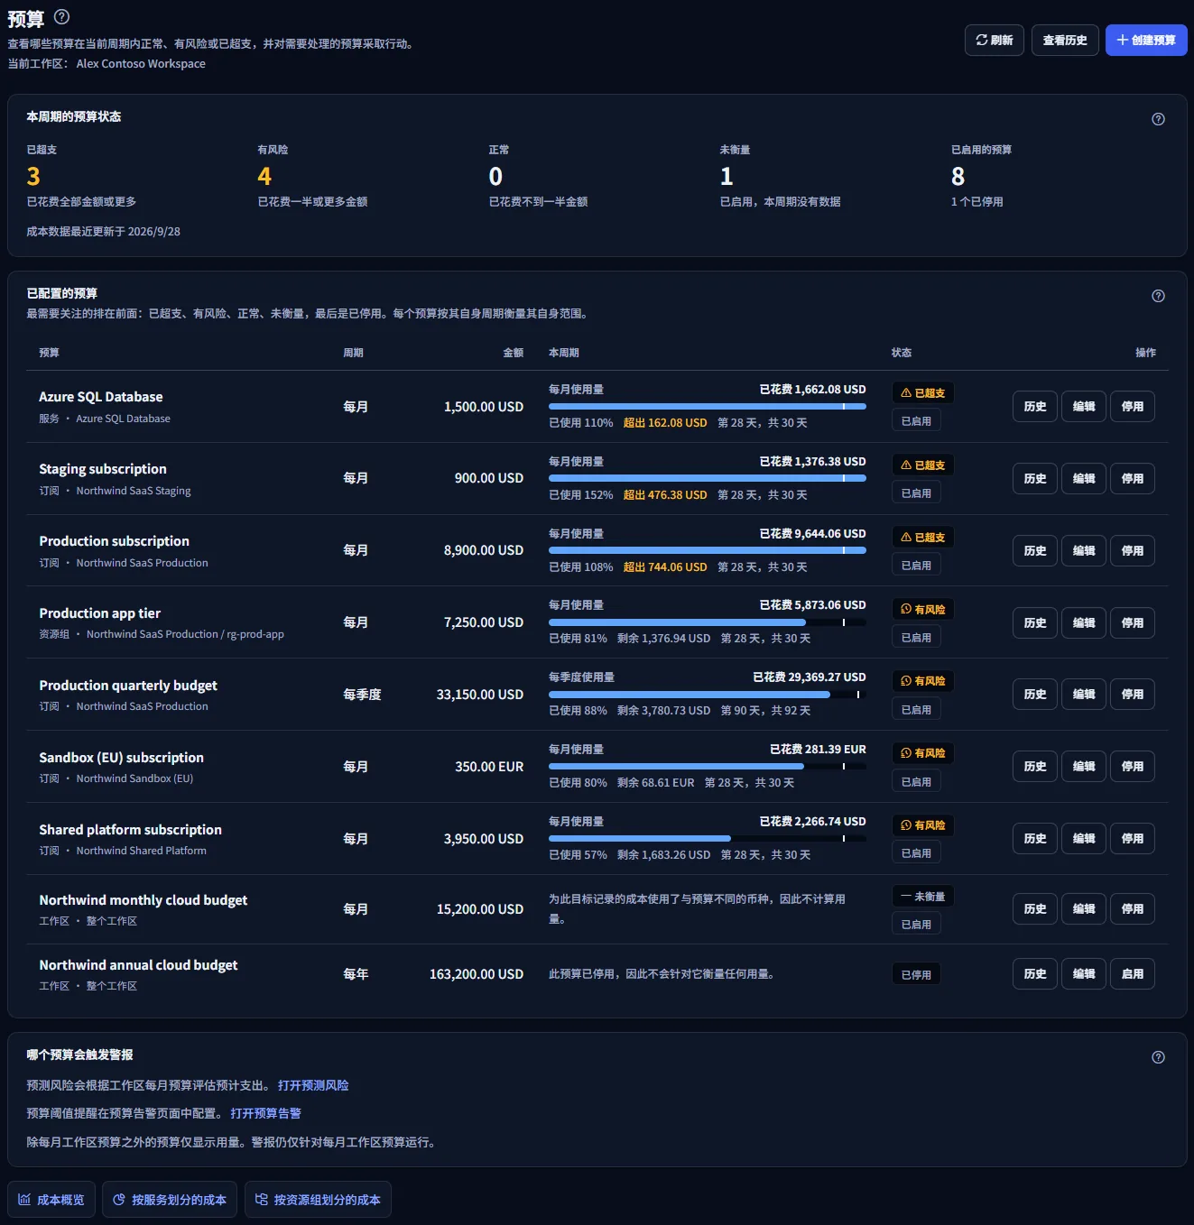
Task: Click 编辑 for Azure SQL Database budget
Action: (x=1084, y=407)
